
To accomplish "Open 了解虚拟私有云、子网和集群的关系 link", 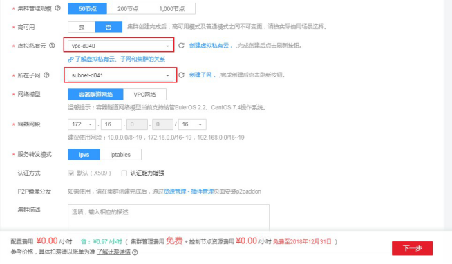I will coord(120,59).
